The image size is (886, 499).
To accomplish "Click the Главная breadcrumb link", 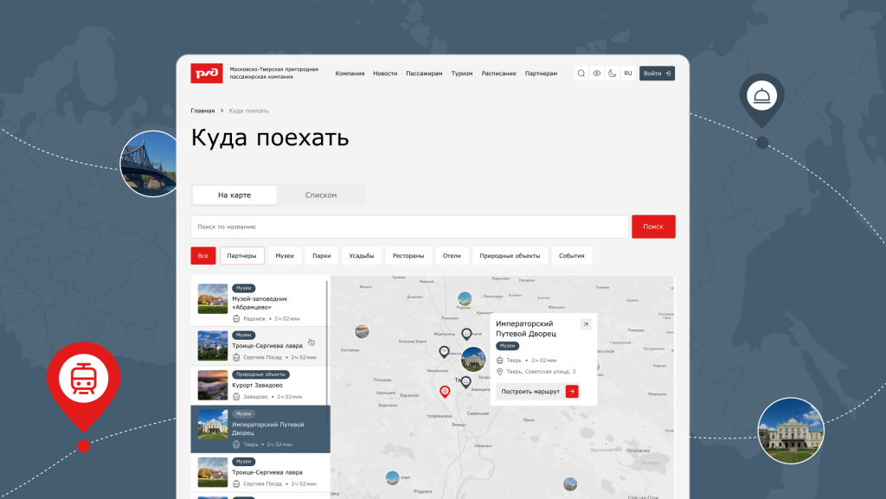I will tap(202, 111).
